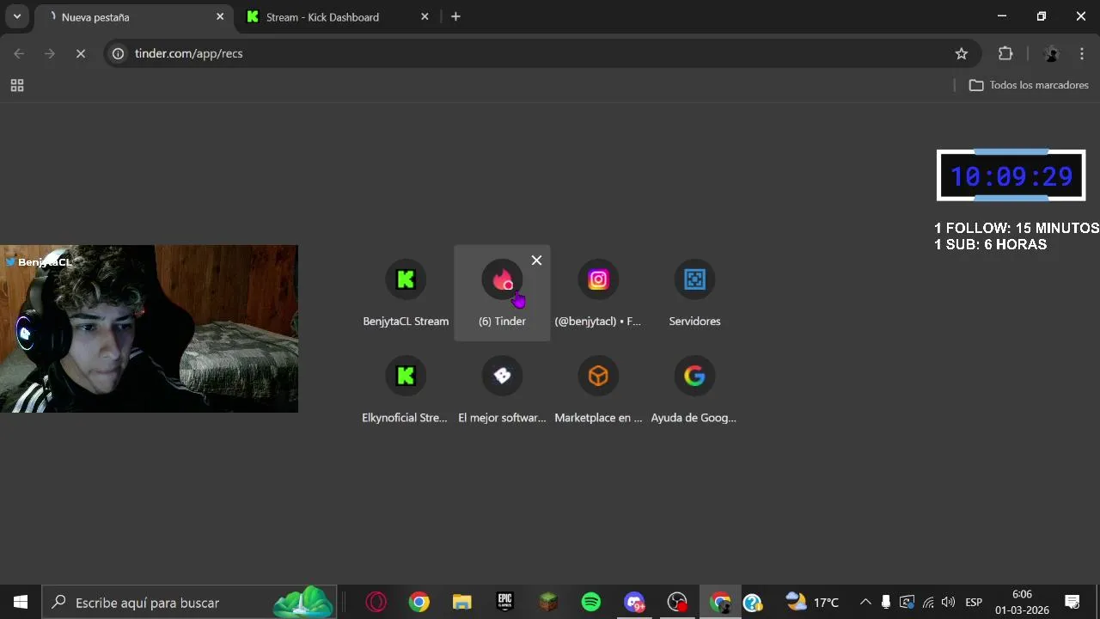
Task: Open a new browser tab
Action: (455, 16)
